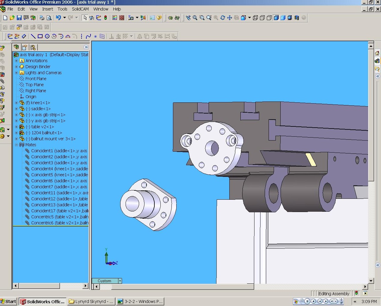381x306 pixels.
Task: Click the Save icon in the toolbar
Action: (x=19, y=18)
